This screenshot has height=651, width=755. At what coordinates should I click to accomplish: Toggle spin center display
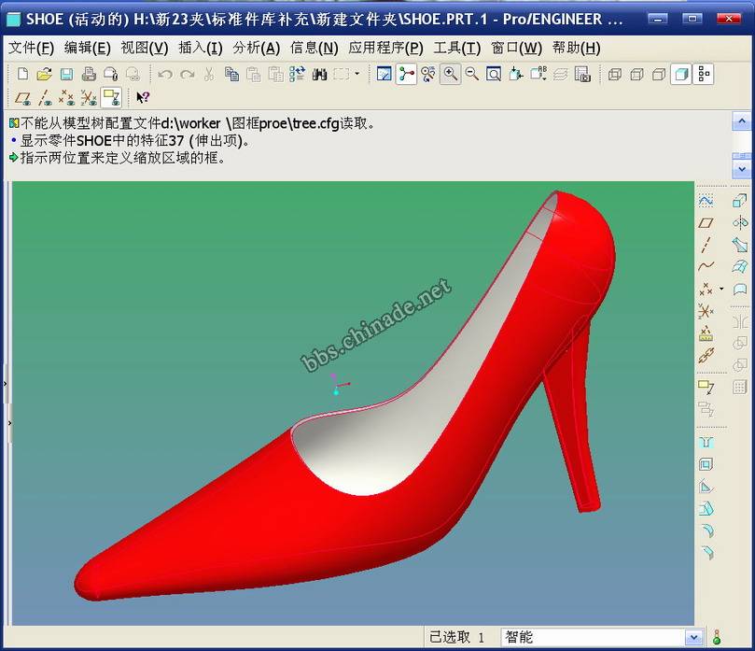406,74
